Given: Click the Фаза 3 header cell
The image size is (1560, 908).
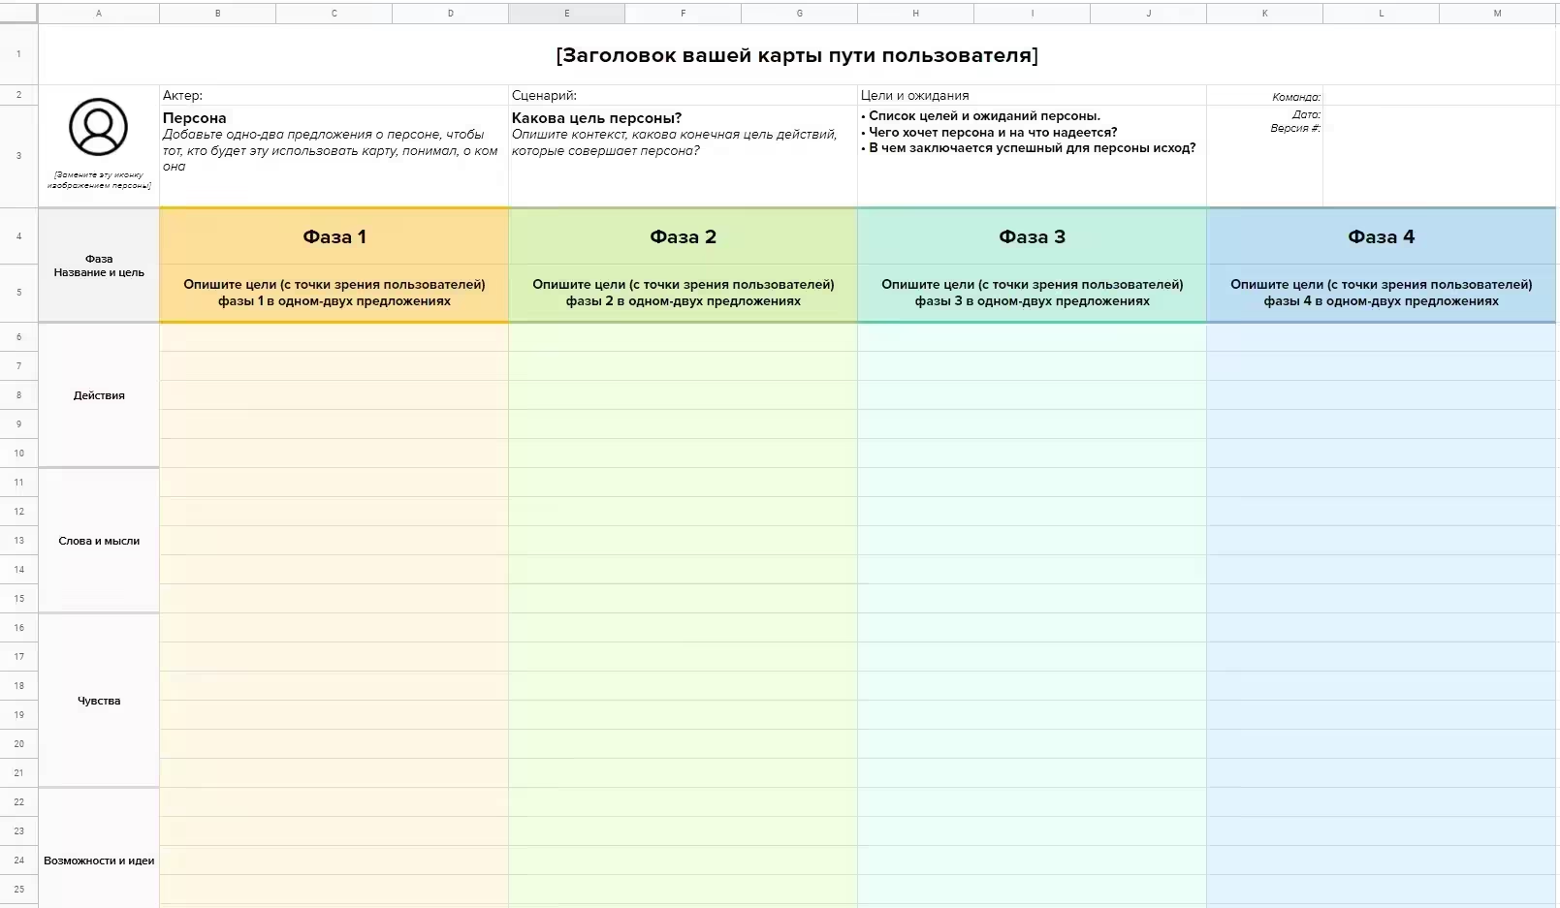Looking at the screenshot, I should point(1032,237).
